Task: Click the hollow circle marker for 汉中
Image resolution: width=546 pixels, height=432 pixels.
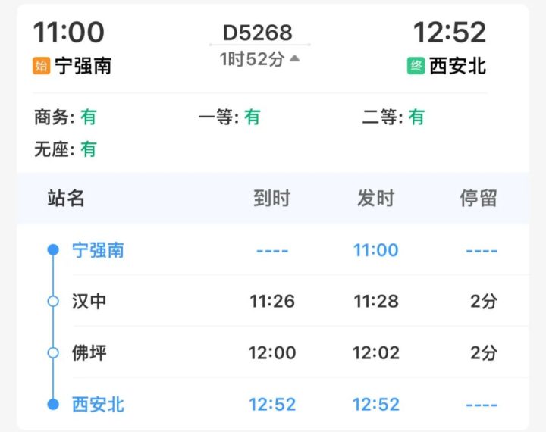Action: pos(53,301)
